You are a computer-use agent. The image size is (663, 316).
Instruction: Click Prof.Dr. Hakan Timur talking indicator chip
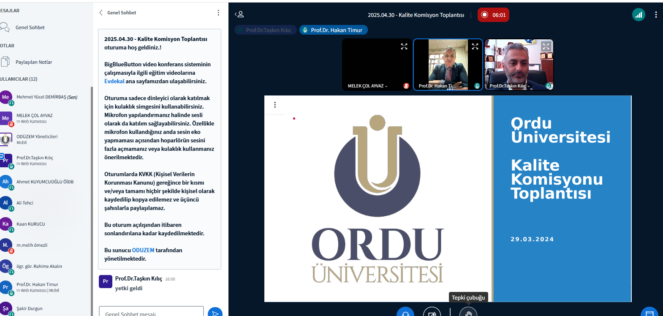click(x=334, y=30)
